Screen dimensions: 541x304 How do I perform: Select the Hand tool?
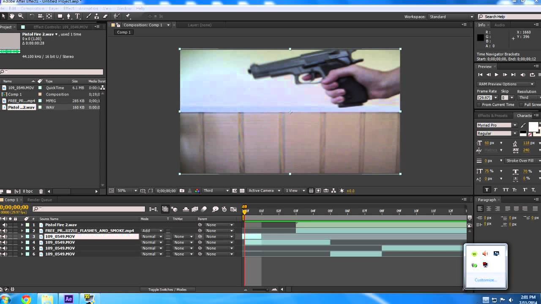pyautogui.click(x=12, y=16)
